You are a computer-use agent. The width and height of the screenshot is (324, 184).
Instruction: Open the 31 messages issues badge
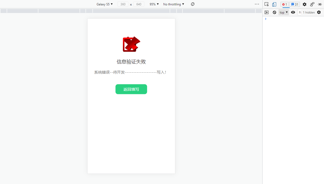click(295, 4)
